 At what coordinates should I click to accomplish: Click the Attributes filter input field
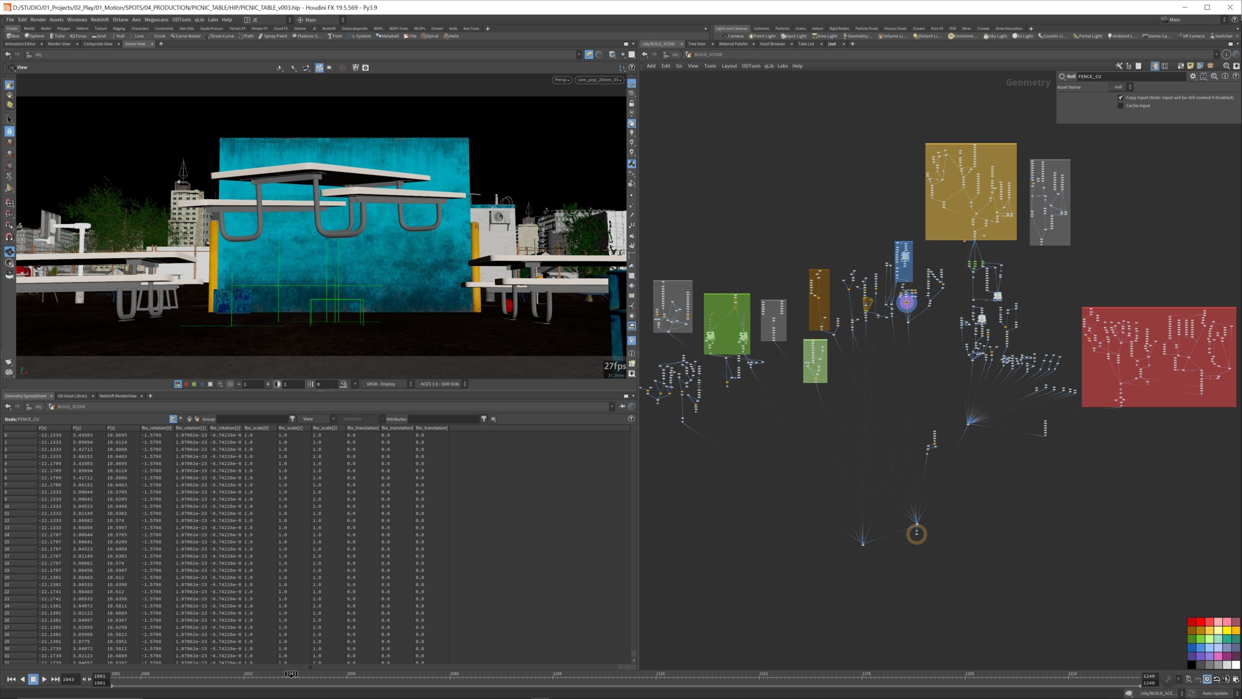443,419
